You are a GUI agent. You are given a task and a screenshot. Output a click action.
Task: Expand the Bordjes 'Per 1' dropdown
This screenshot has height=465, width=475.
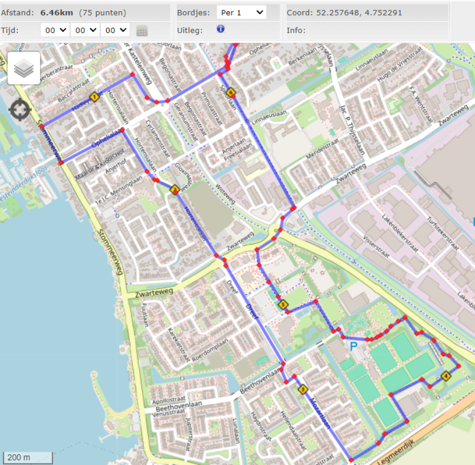point(241,13)
